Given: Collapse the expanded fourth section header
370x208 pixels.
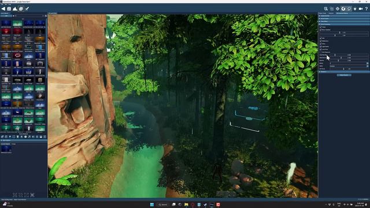Looking at the screenshot, I should 344,24.
